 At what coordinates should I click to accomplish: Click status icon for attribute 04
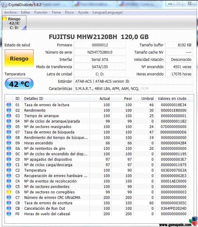tap(9, 121)
